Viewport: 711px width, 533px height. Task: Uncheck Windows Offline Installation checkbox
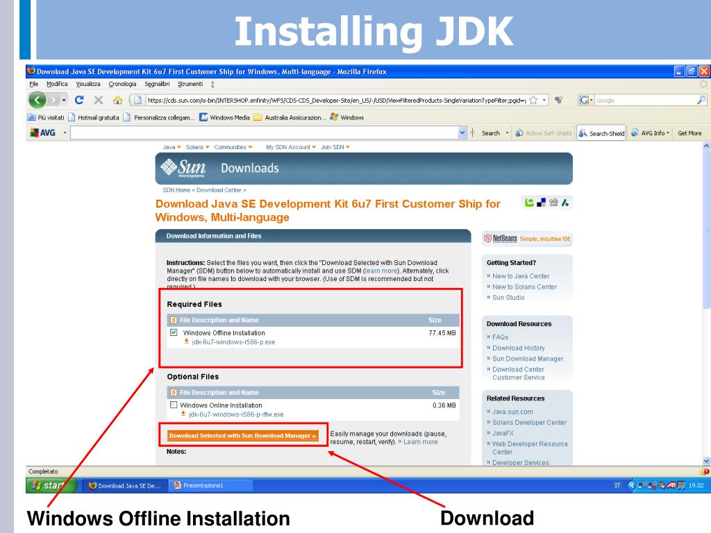pos(174,332)
